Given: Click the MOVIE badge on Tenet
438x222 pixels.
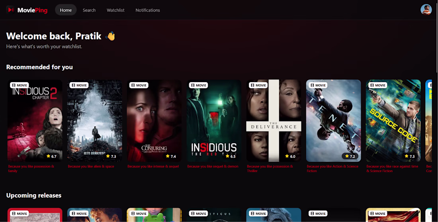Looking at the screenshot, I should click(318, 85).
